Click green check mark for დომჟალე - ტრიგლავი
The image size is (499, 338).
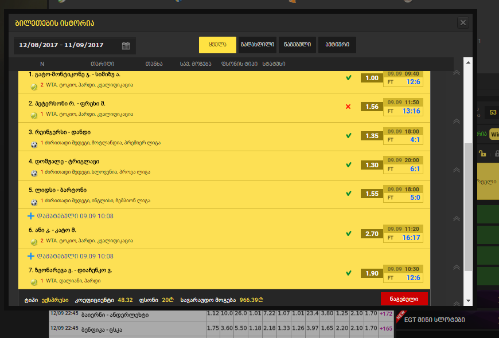click(349, 165)
